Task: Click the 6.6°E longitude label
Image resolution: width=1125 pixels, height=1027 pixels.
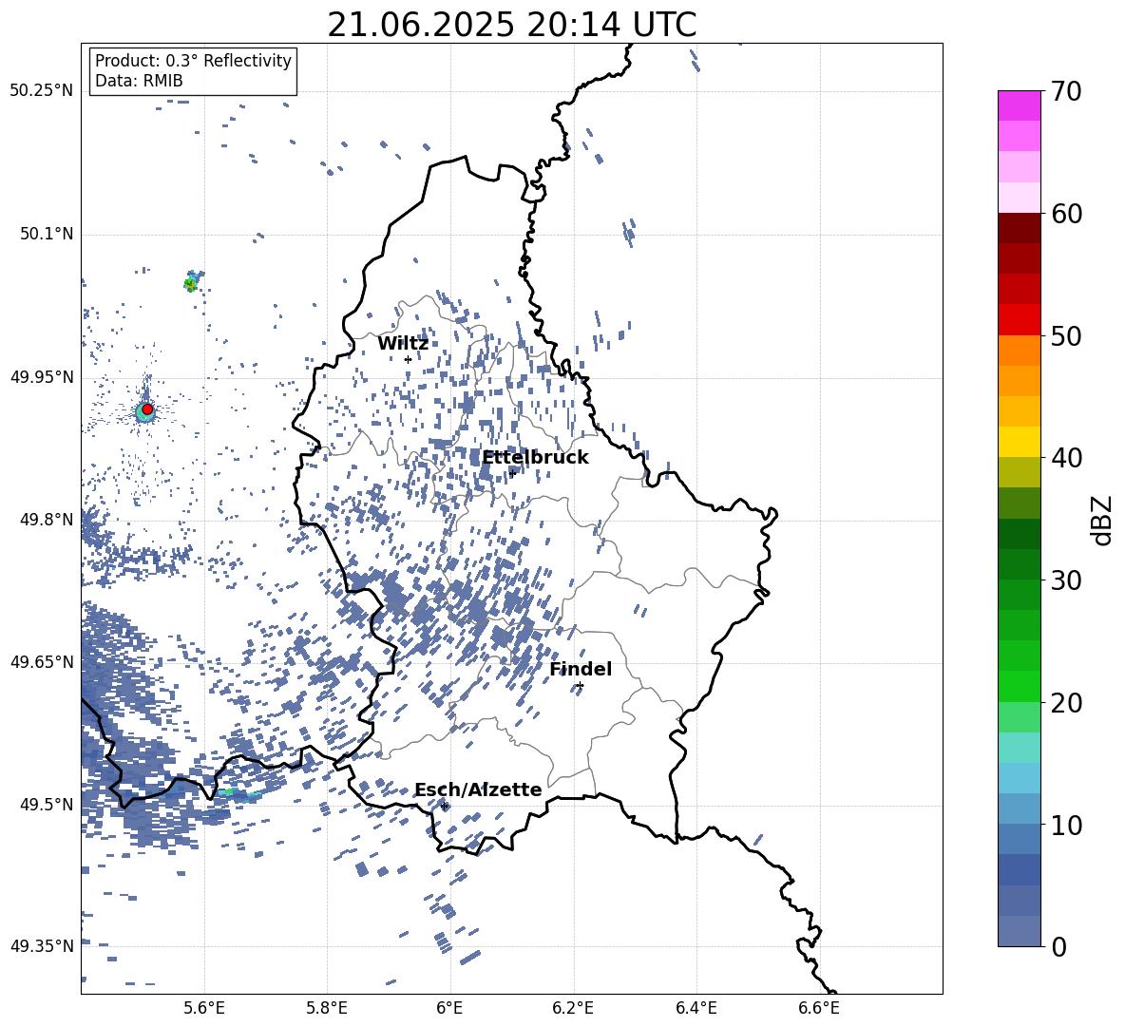Action: 819,1008
